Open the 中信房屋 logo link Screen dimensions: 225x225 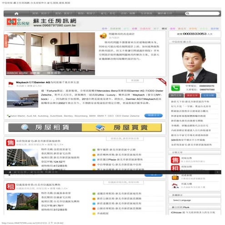point(18,22)
